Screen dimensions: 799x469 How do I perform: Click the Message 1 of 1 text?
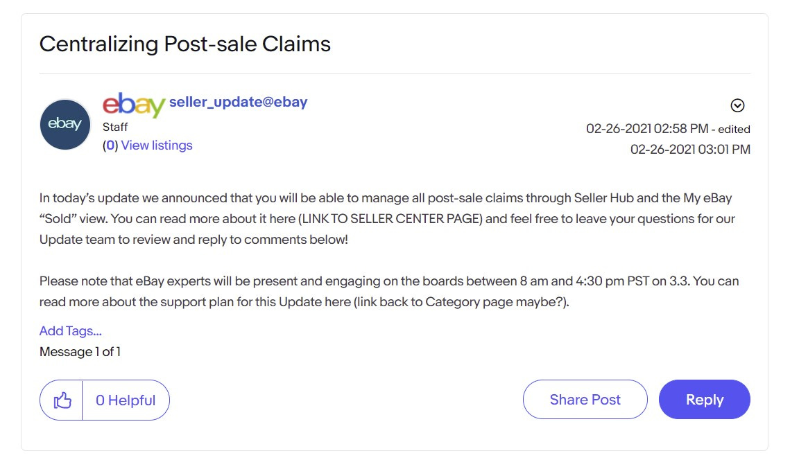(x=80, y=352)
